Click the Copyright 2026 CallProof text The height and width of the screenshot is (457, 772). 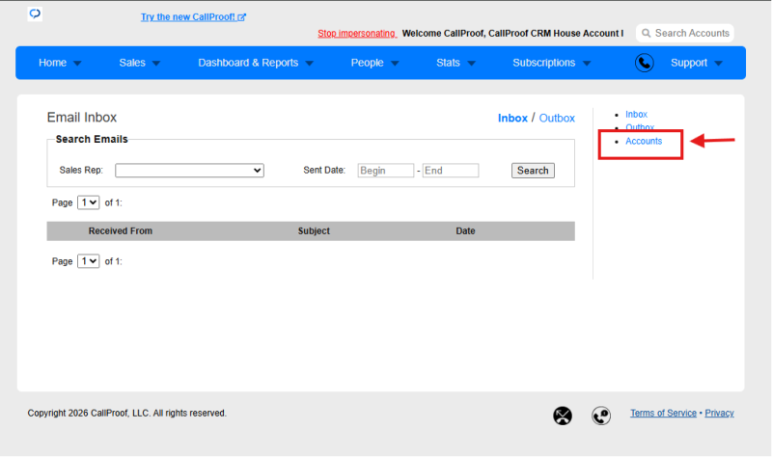coord(127,414)
